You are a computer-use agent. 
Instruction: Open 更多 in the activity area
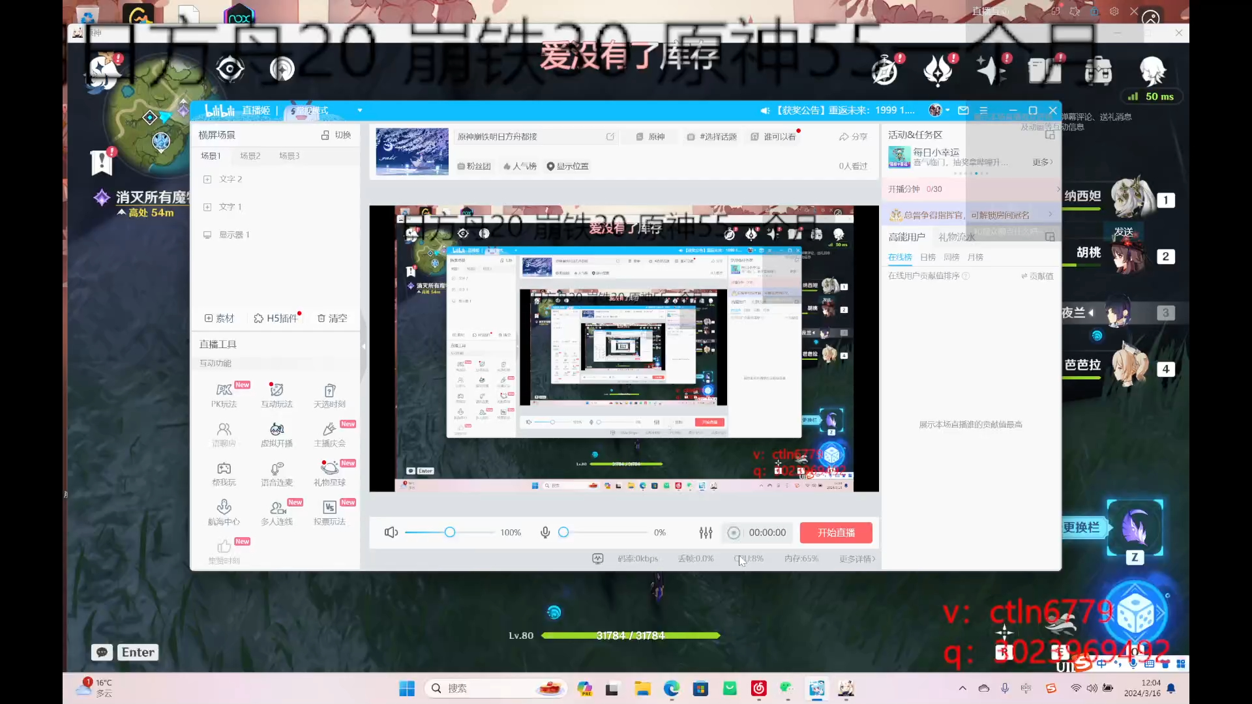[x=1042, y=162]
